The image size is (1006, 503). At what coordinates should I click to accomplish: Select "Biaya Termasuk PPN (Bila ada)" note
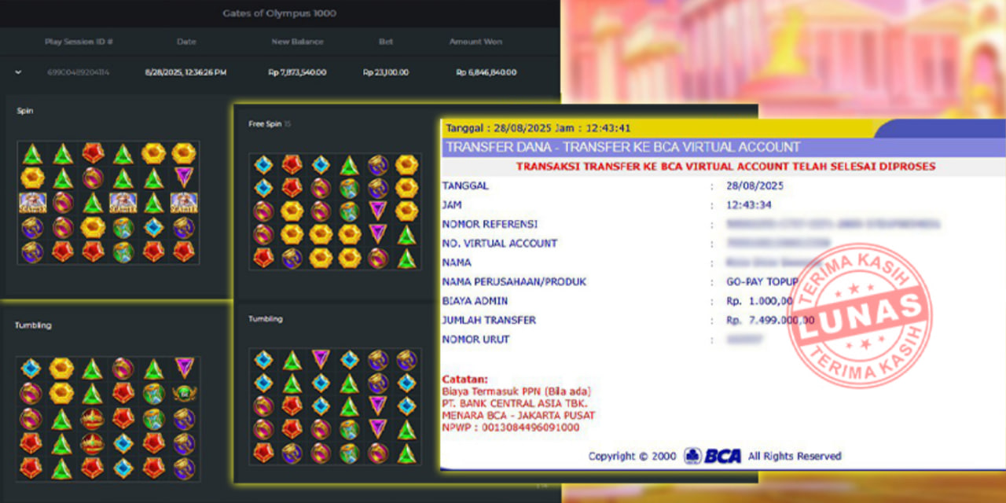(x=516, y=391)
